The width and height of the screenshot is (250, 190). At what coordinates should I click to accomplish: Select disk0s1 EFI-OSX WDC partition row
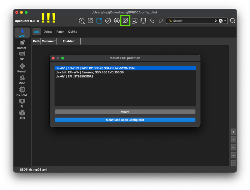[125, 68]
